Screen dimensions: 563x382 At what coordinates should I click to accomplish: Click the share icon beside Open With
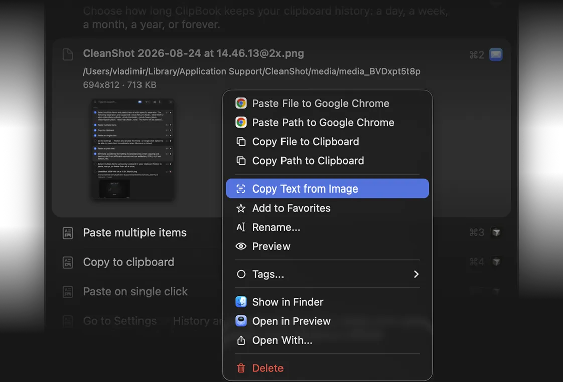click(x=241, y=340)
